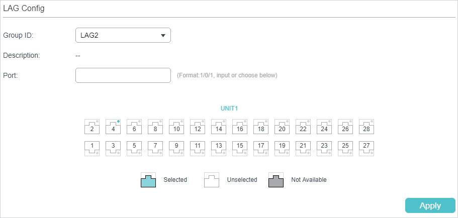Open the Group ID LAG2 dropdown
458x218 pixels.
pyautogui.click(x=123, y=35)
